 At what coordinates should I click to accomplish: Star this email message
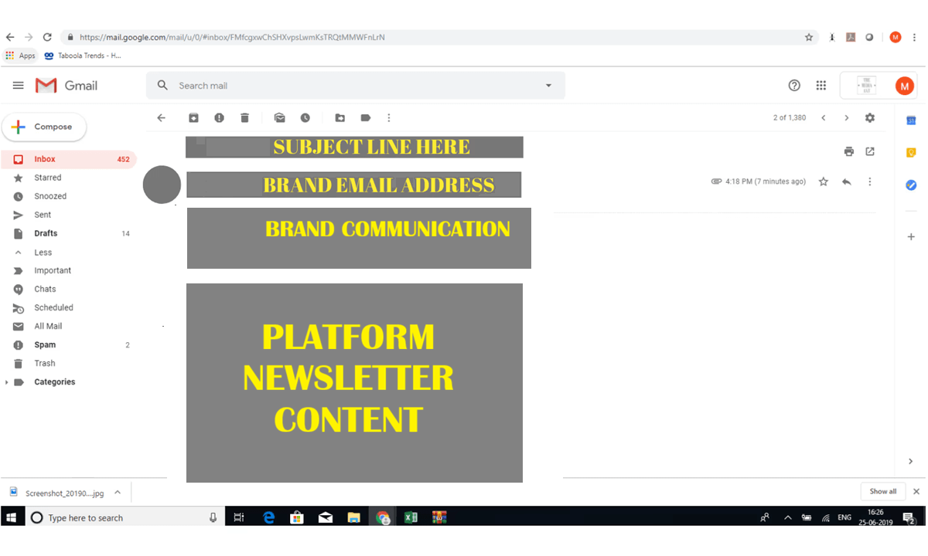pos(824,181)
